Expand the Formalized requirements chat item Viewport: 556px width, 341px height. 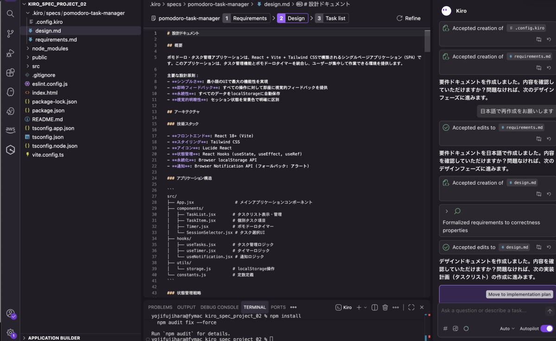447,211
